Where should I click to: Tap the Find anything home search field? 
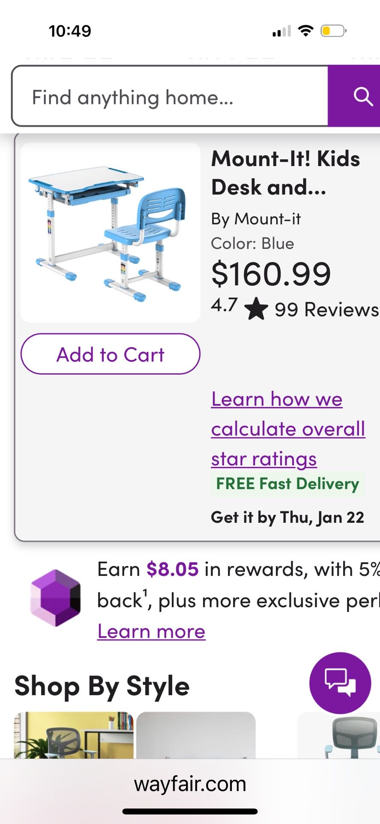(x=169, y=96)
